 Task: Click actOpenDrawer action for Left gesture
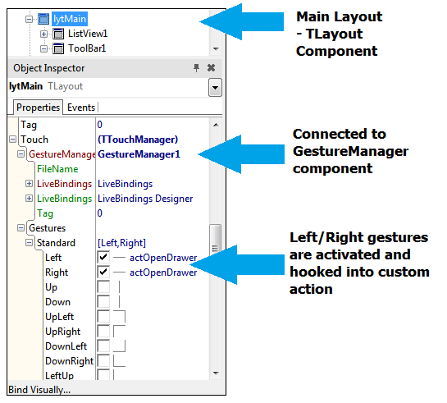click(x=163, y=258)
